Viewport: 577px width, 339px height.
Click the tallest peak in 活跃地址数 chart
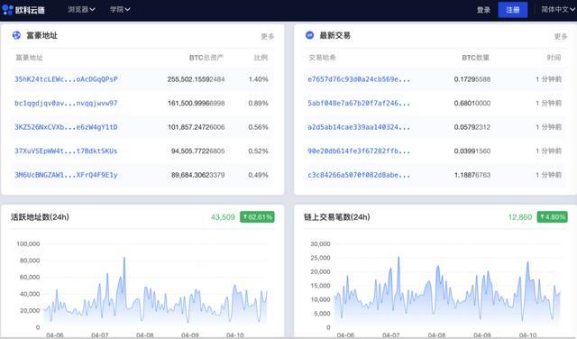[124, 258]
